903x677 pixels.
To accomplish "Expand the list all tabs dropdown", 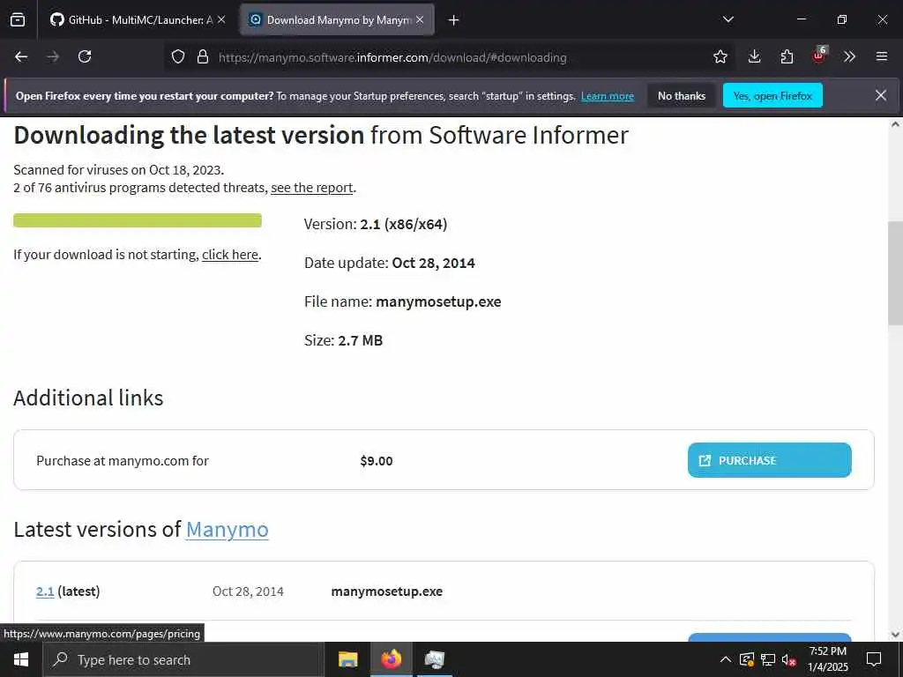I will tap(728, 19).
